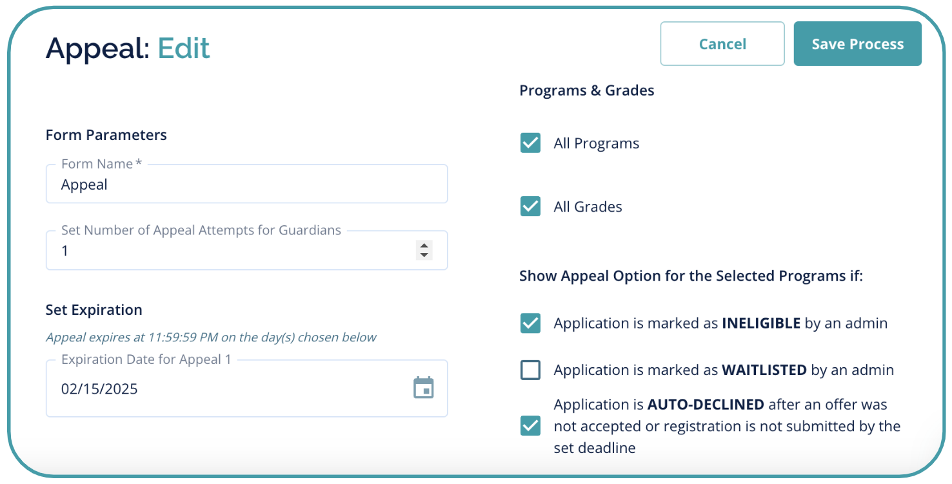Toggle the AUTO-DECLINED appeal option checkbox
This screenshot has width=952, height=484.
pos(530,426)
